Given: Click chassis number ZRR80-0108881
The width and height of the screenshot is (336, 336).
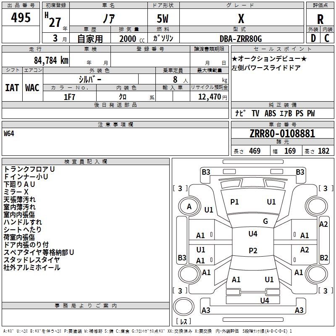Looking at the screenshot, I should pos(282,134).
